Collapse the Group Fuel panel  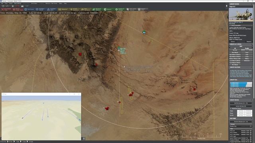252,80
